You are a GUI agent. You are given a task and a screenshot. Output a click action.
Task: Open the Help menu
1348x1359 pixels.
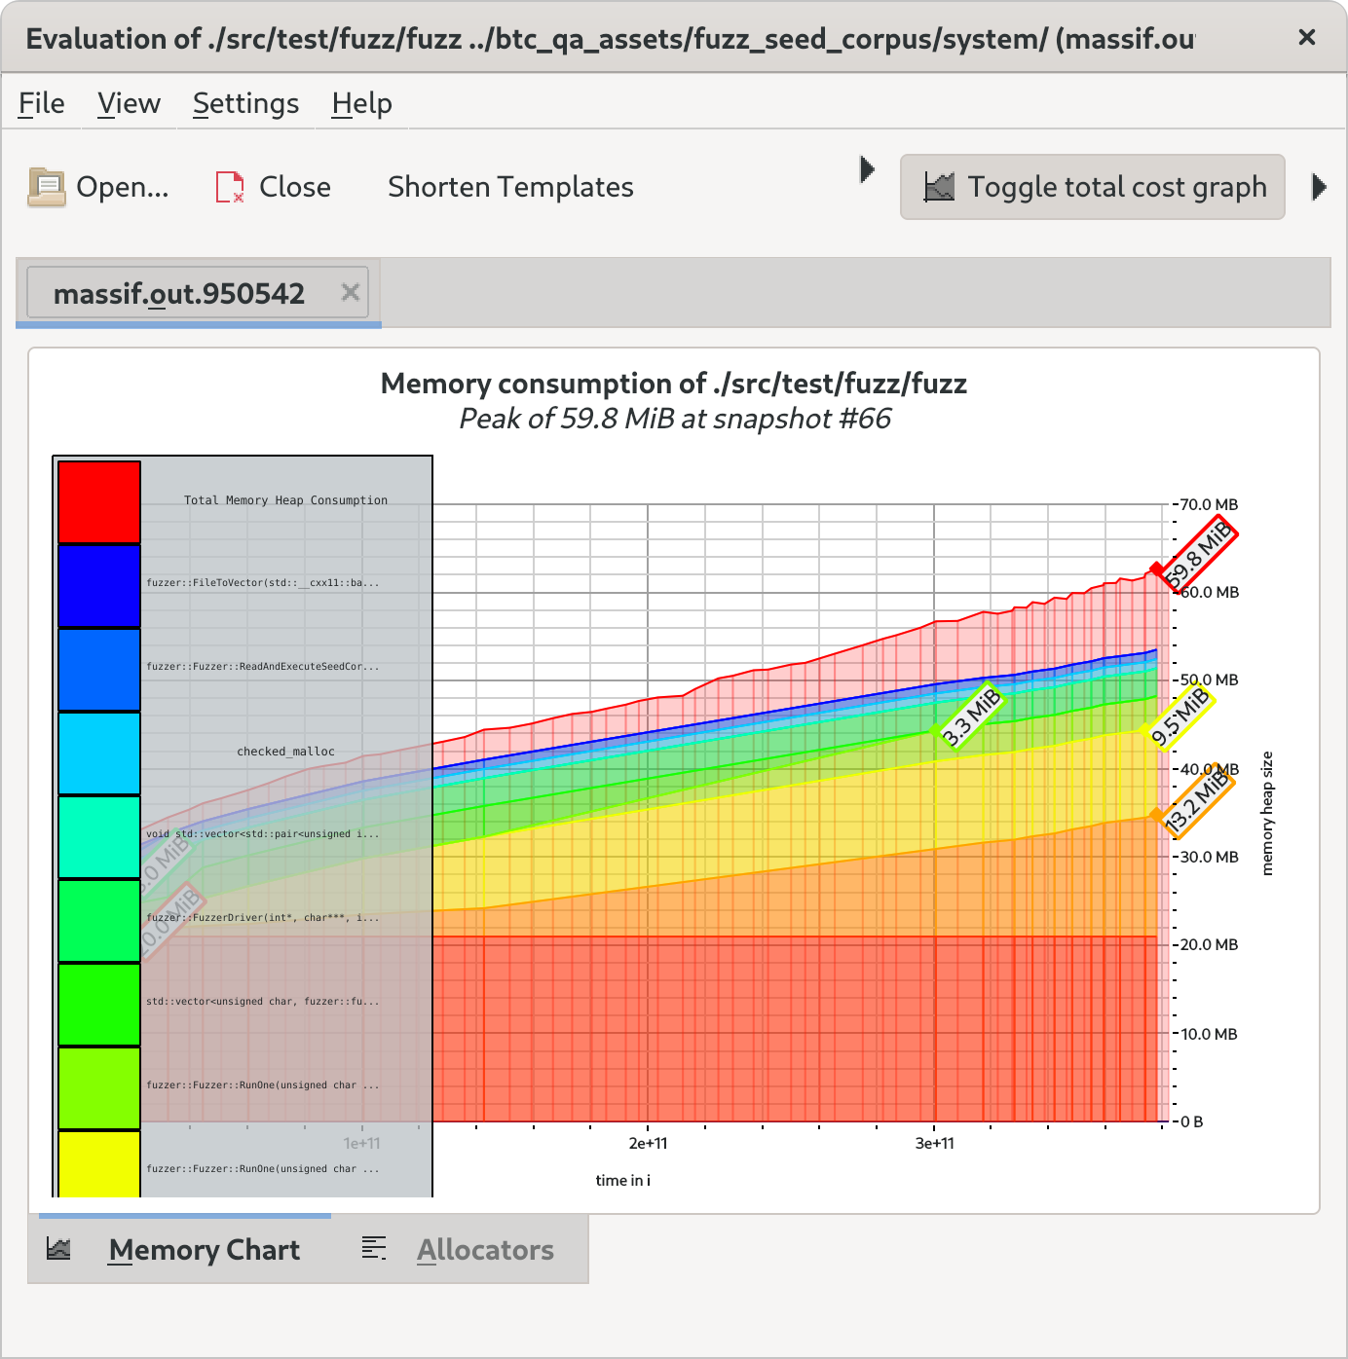tap(360, 103)
